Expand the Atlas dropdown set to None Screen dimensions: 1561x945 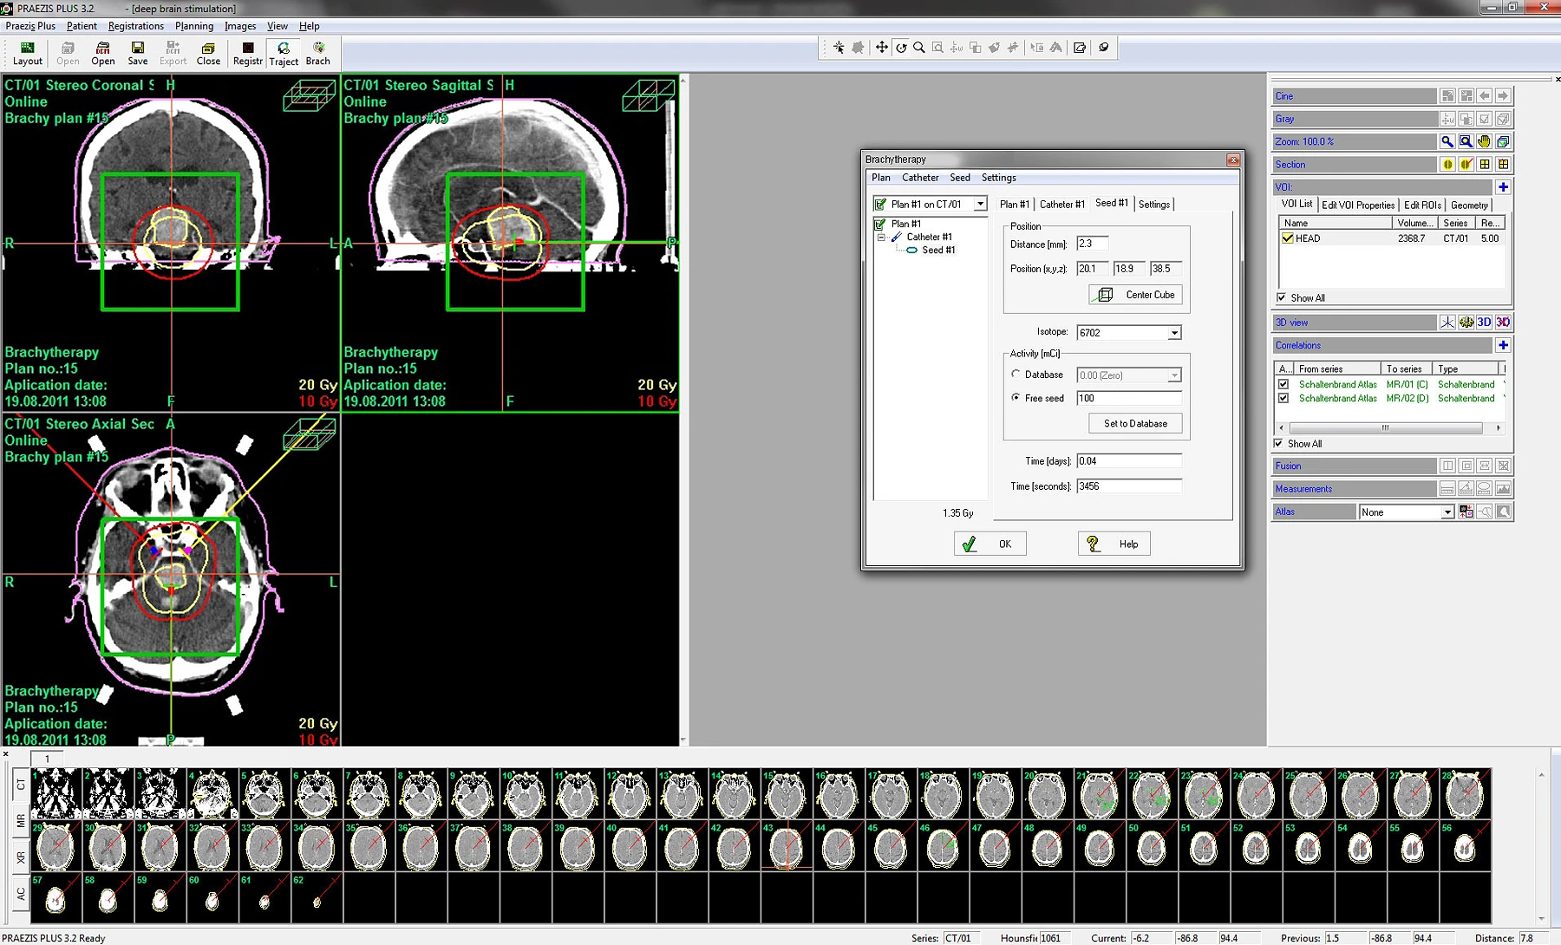point(1447,512)
